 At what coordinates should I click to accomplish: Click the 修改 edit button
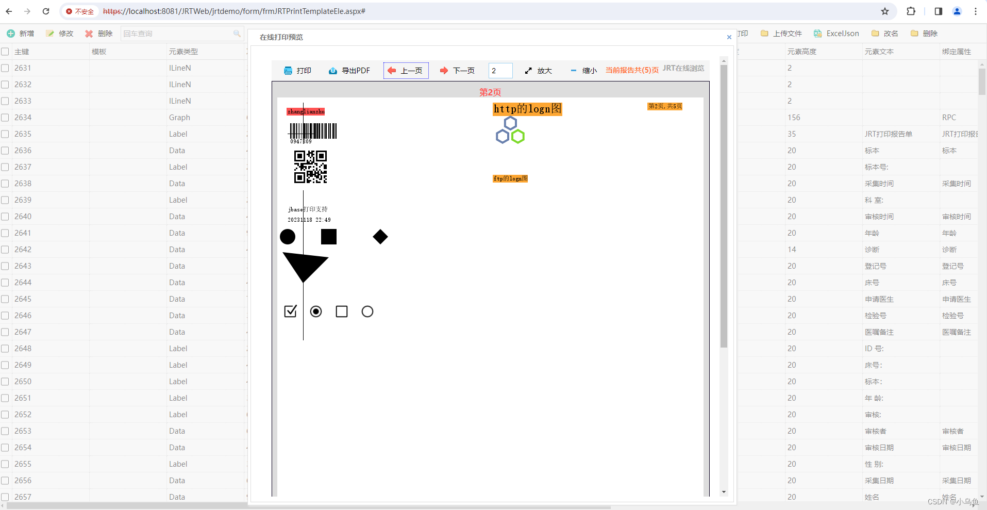point(60,34)
